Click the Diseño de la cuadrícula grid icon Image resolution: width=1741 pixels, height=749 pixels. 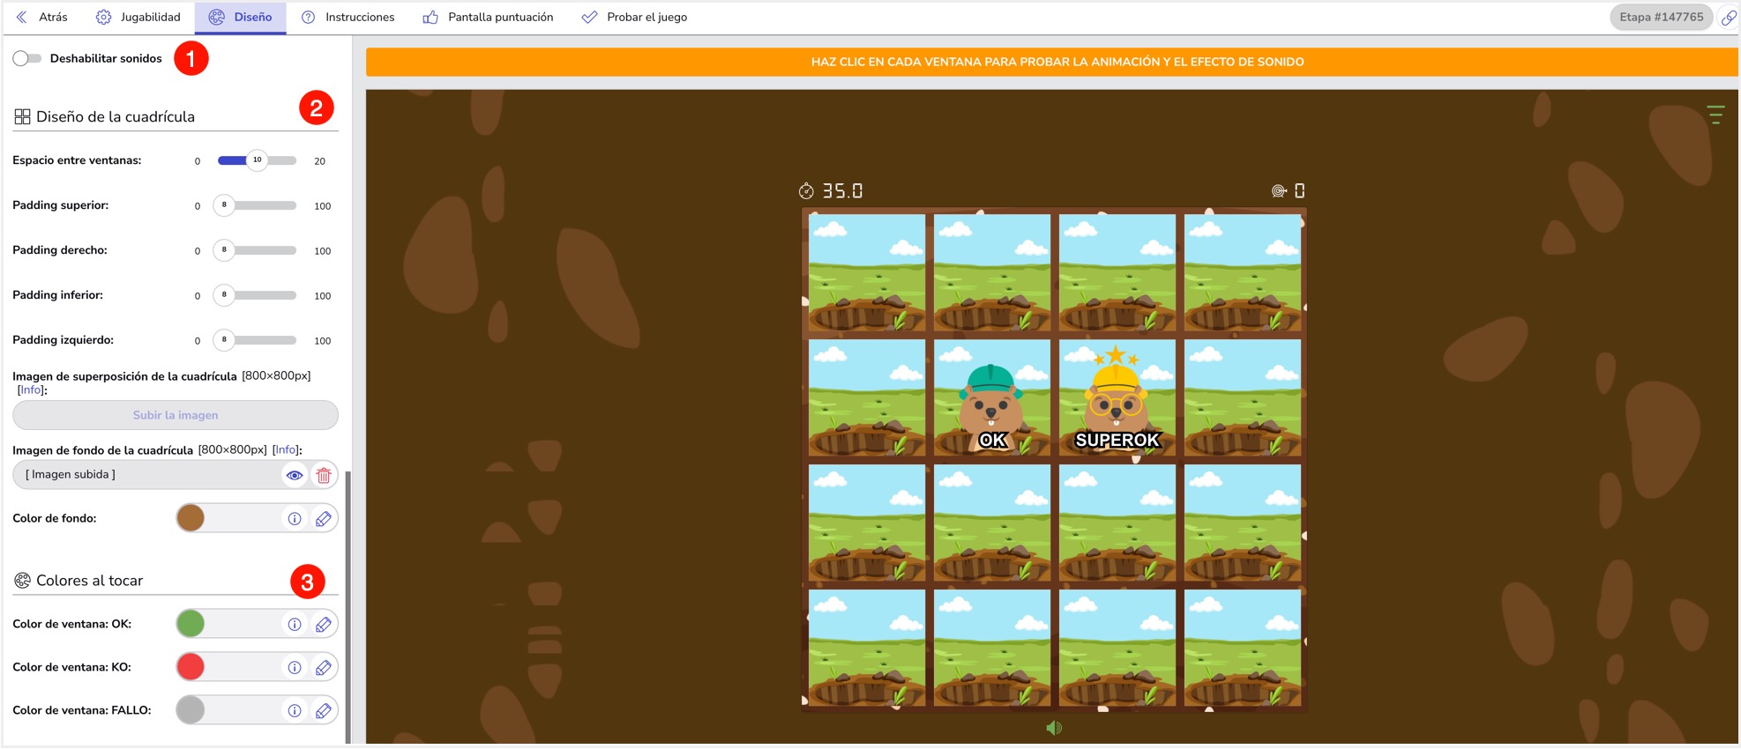22,116
